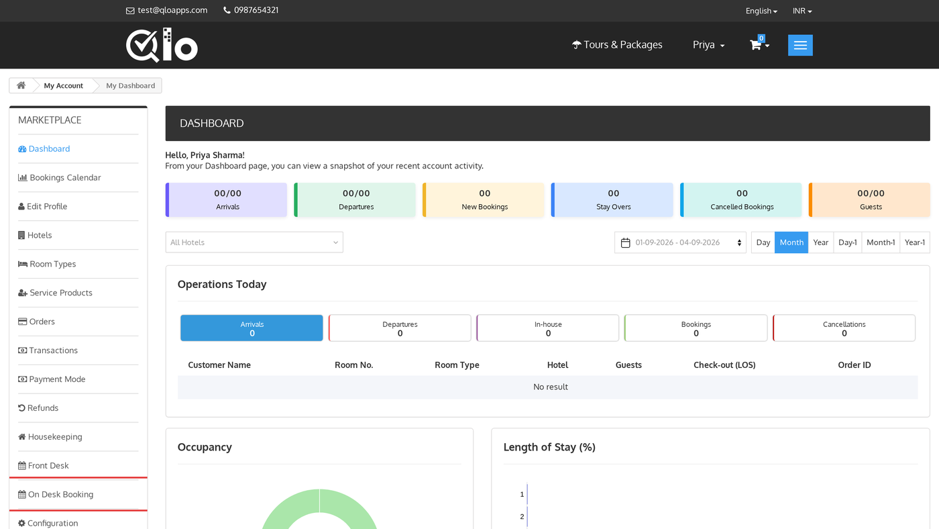This screenshot has height=529, width=939.
Task: Open the shopping cart icon
Action: point(755,45)
